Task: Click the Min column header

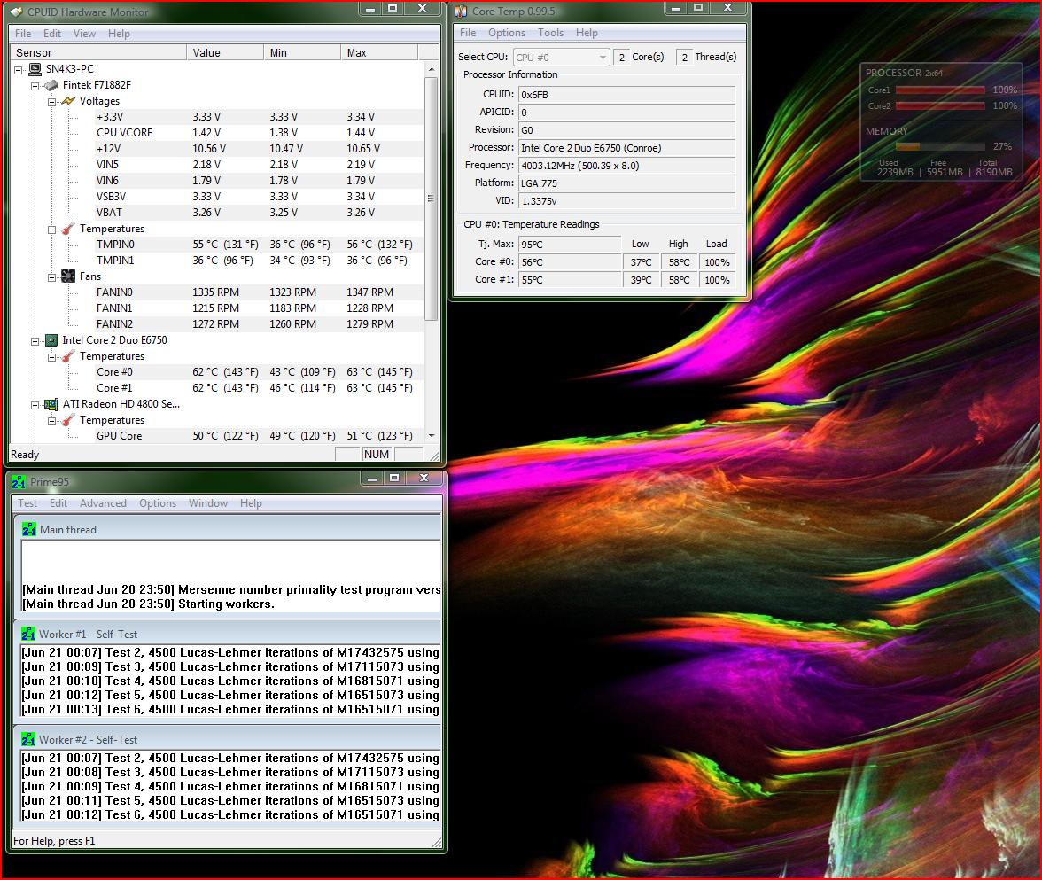Action: [302, 52]
